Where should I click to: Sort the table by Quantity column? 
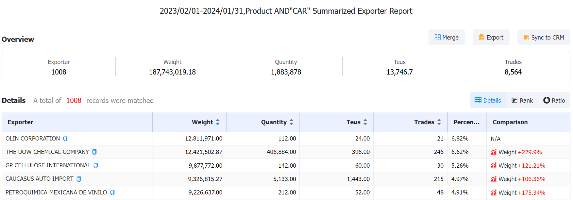coord(291,122)
